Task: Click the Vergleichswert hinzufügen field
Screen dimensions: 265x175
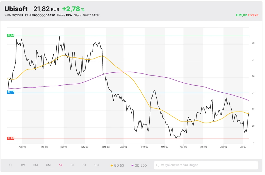Action: point(206,165)
